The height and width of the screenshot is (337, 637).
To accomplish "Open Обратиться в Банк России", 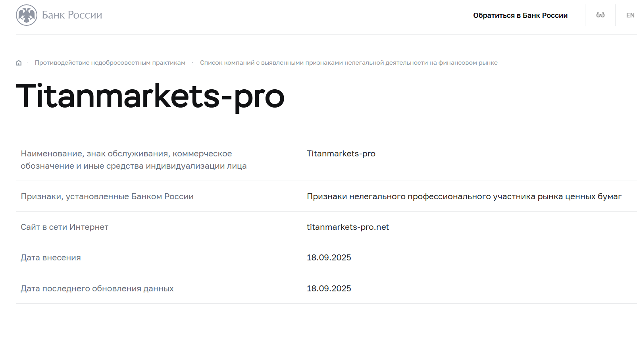I will (520, 15).
